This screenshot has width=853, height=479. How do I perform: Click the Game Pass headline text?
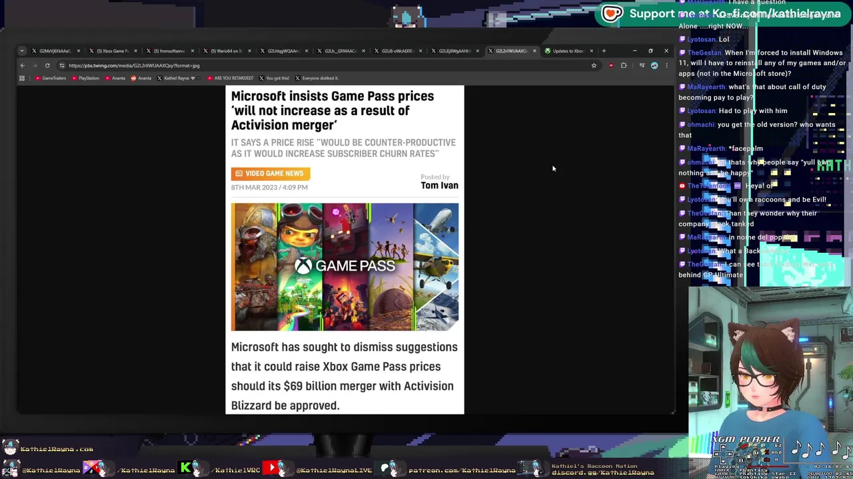click(333, 110)
